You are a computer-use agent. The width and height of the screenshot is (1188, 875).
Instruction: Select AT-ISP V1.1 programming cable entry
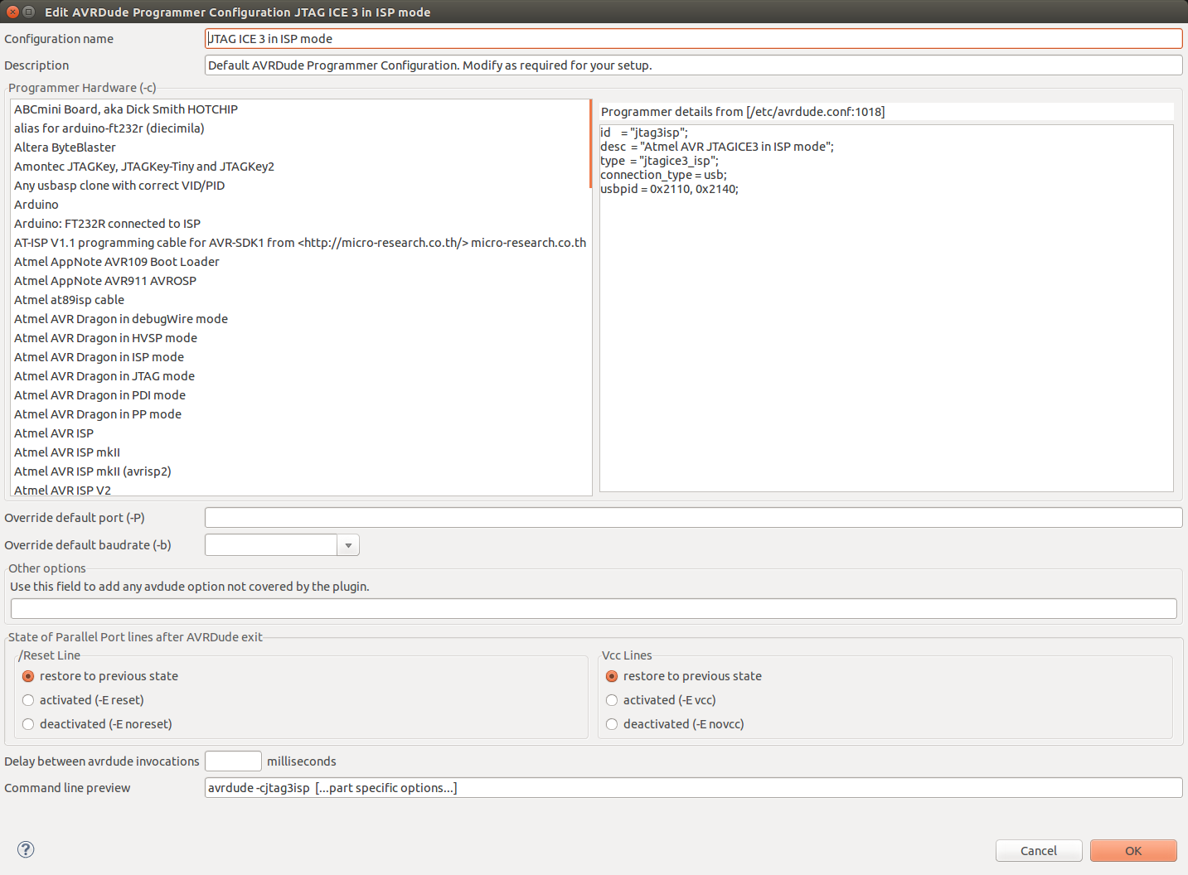tap(299, 243)
